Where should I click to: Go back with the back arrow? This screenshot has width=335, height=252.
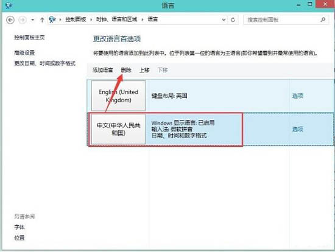pos(10,20)
